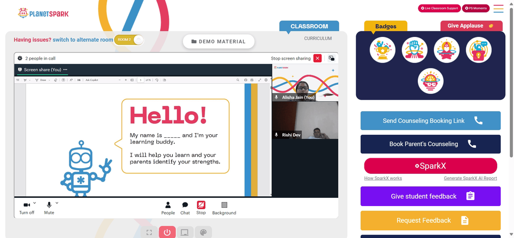Expand microphone options chevron next to Mute
The width and height of the screenshot is (514, 238).
point(57,203)
